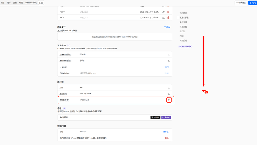The width and height of the screenshot is (257, 145).
Task: Jump to 常规问题 section in sidebar
Action: coord(183,41)
